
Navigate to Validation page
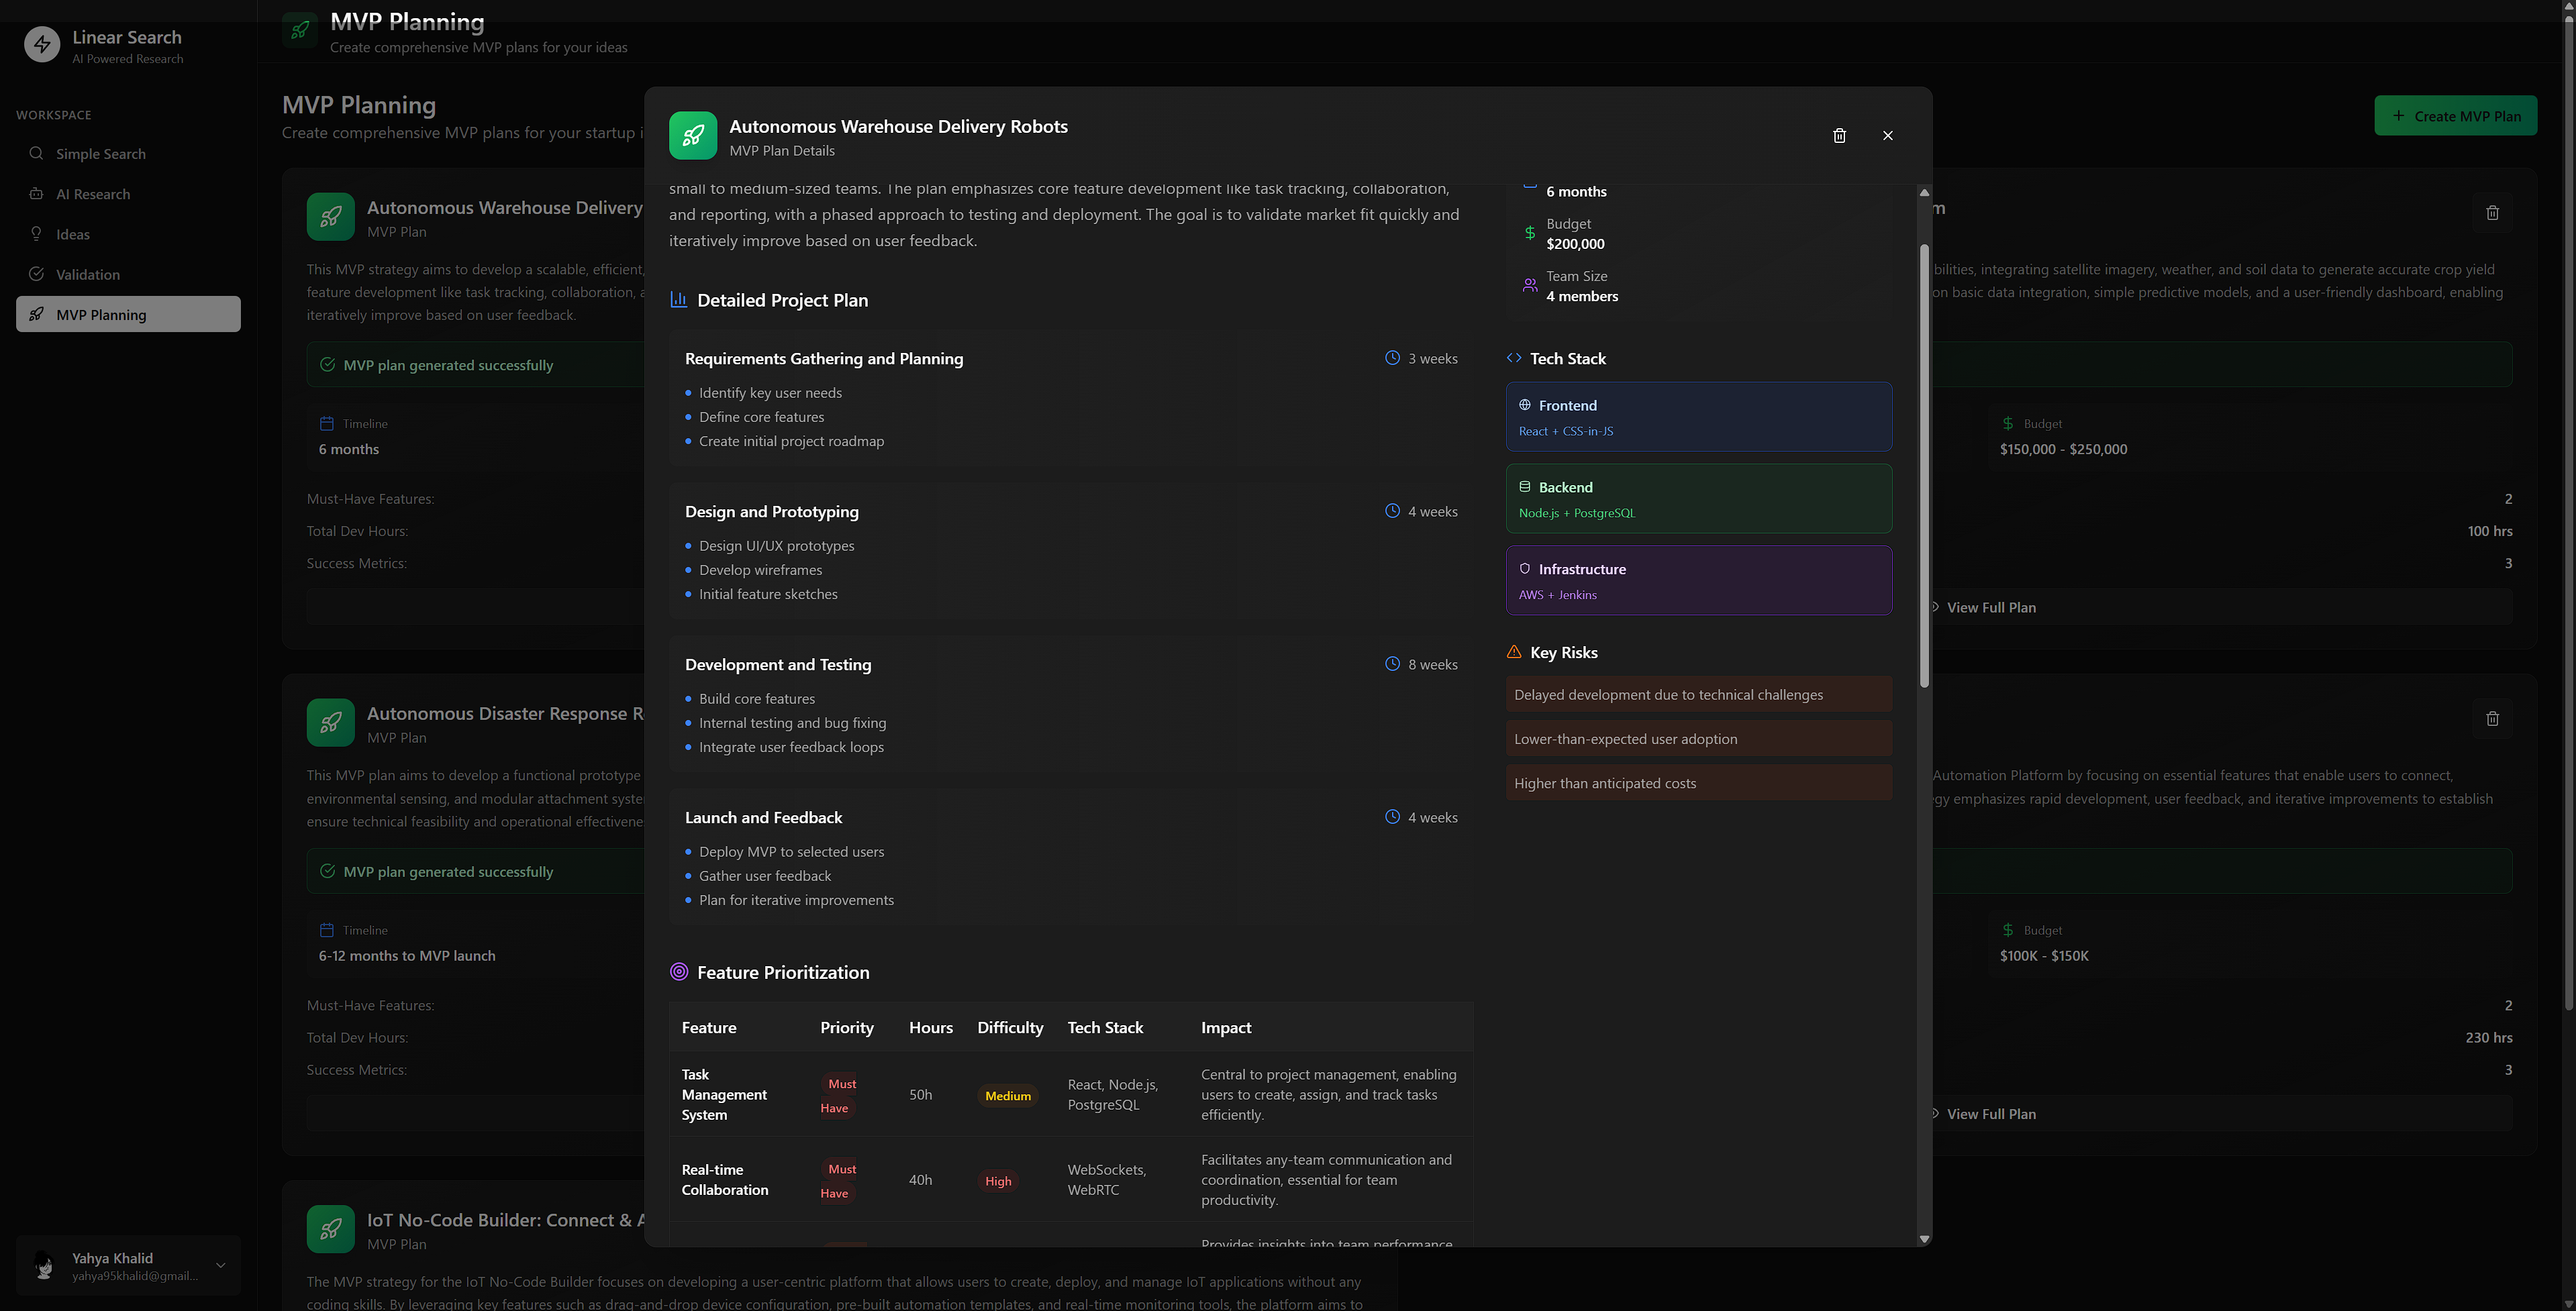click(88, 274)
